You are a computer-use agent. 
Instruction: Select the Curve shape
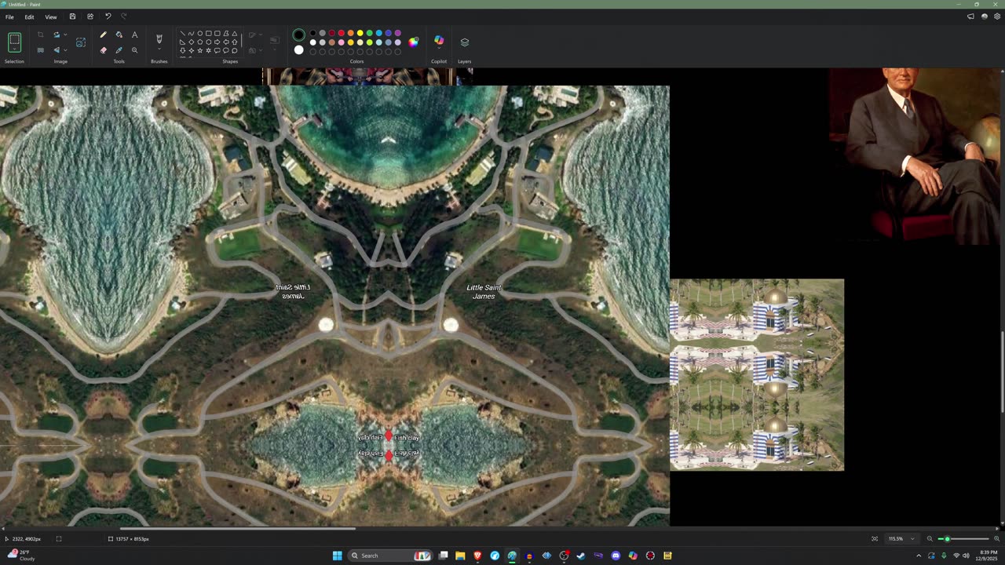tap(192, 34)
